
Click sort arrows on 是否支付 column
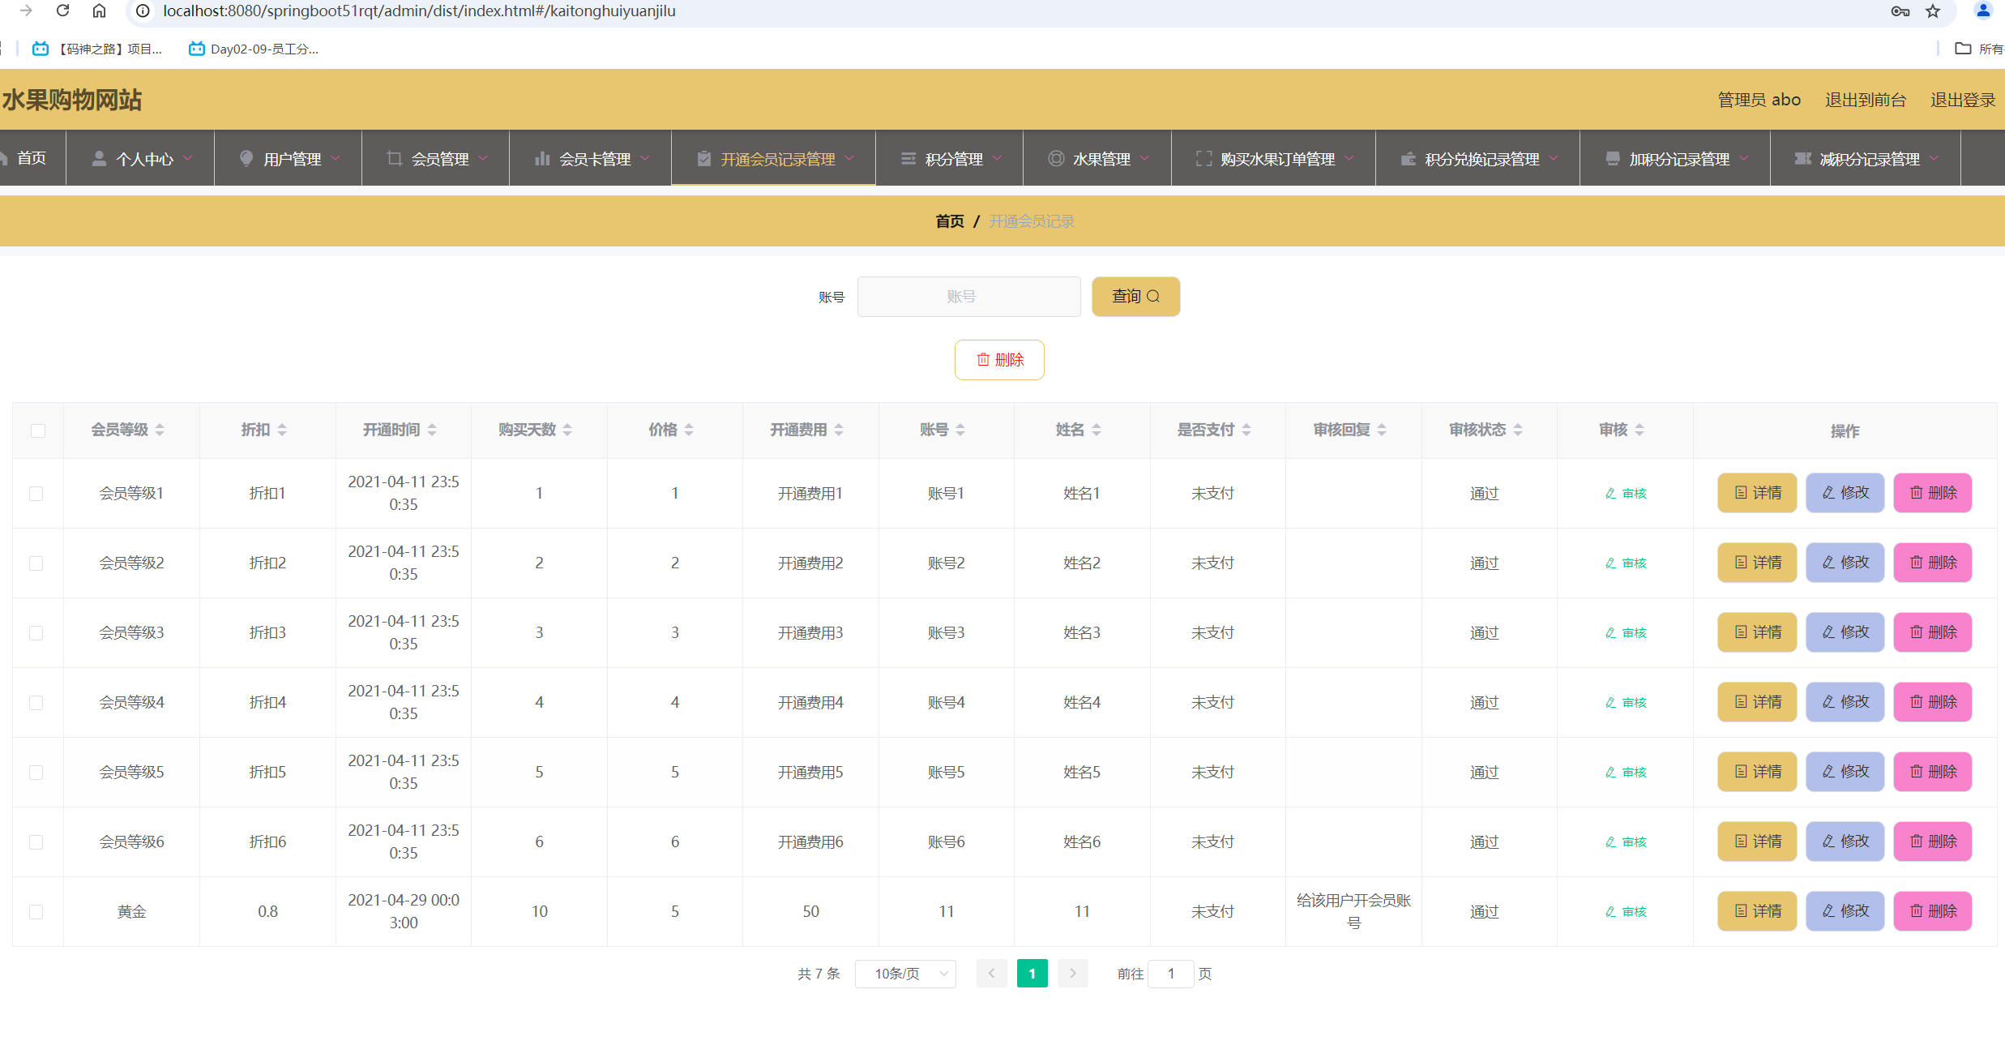[1246, 430]
